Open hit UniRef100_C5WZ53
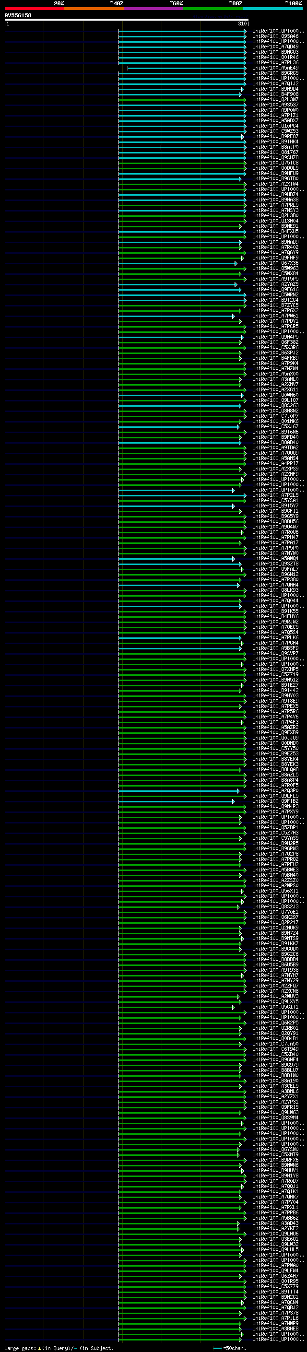The image size is (307, 1352). (x=275, y=131)
